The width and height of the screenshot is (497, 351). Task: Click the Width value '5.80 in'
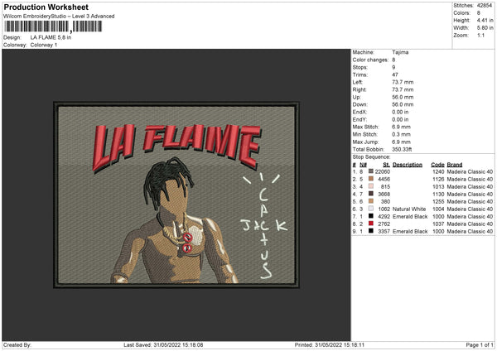[x=485, y=28]
